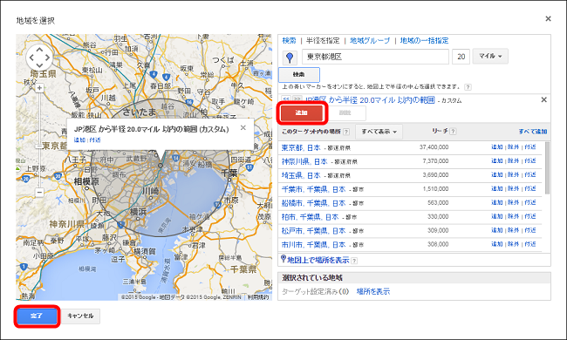Open the 検索 tab
Image resolution: width=567 pixels, height=340 pixels.
click(x=289, y=40)
